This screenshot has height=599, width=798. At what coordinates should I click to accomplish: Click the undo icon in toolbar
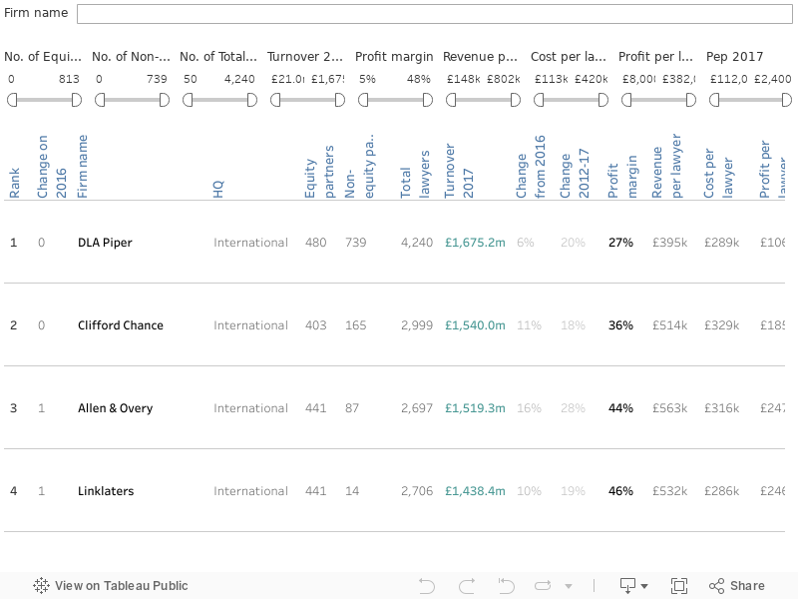point(427,586)
